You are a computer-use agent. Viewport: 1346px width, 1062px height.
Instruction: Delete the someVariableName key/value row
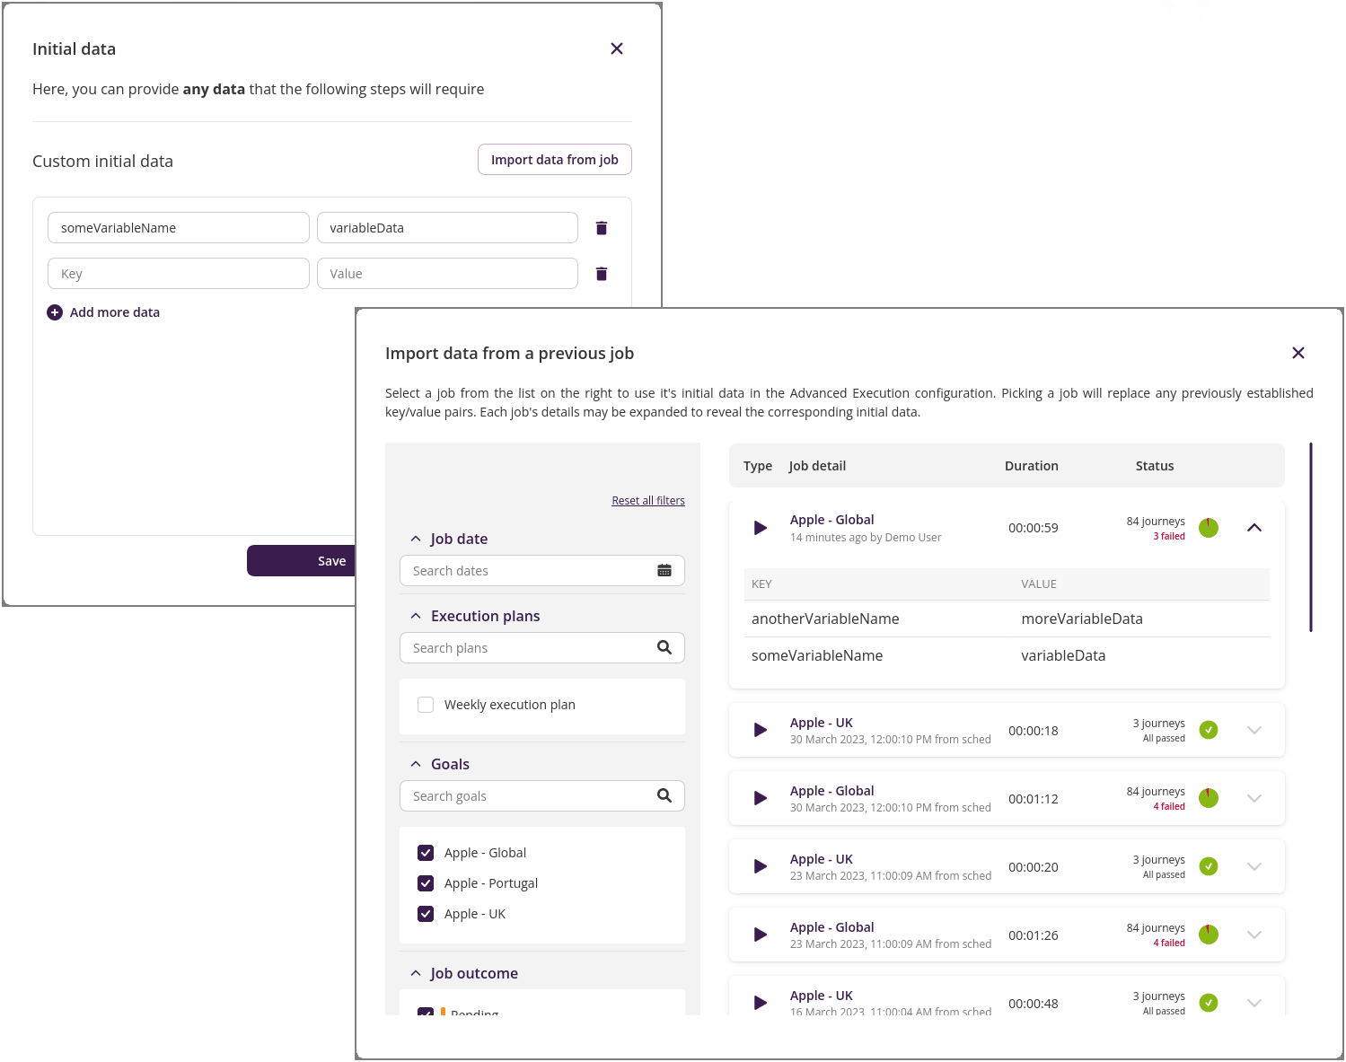coord(601,227)
